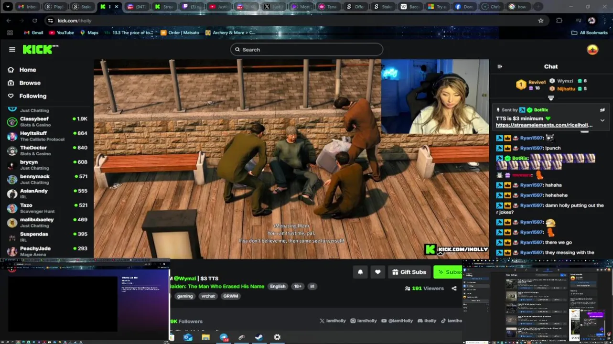The height and width of the screenshot is (344, 613).
Task: Select the GRWM tag
Action: coord(230,296)
